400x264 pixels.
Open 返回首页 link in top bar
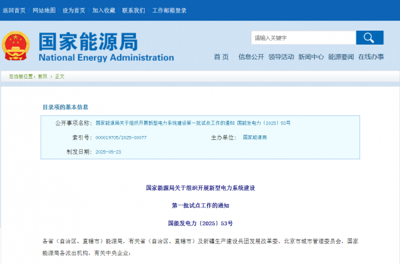14,11
